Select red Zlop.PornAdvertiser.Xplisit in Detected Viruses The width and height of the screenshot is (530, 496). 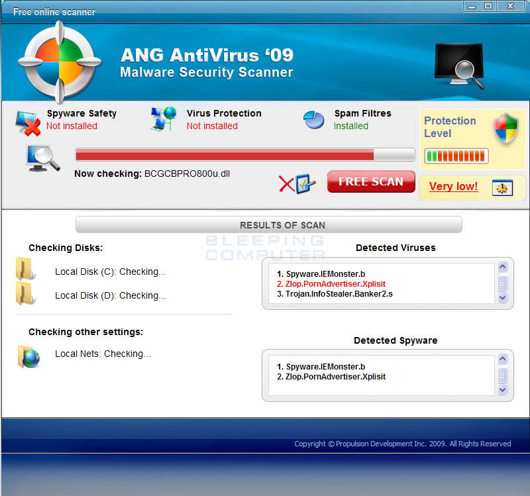pyautogui.click(x=331, y=284)
